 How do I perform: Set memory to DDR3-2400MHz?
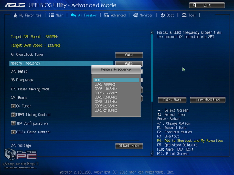pyautogui.click(x=106, y=110)
